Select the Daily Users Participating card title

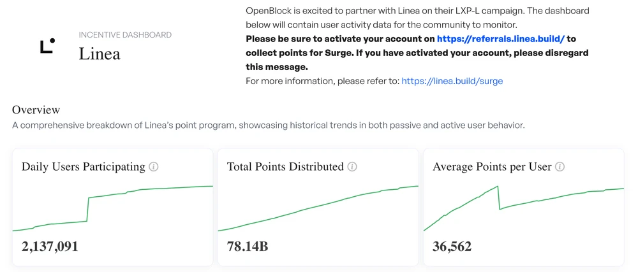point(84,167)
